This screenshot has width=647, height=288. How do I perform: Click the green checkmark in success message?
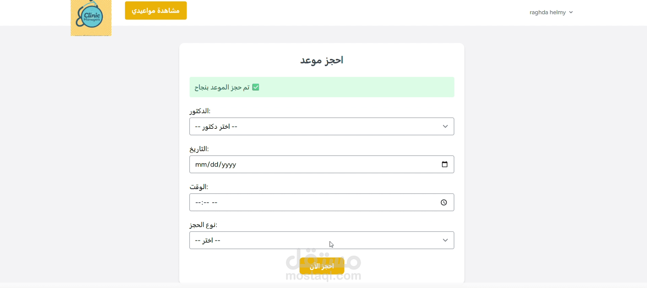point(256,87)
